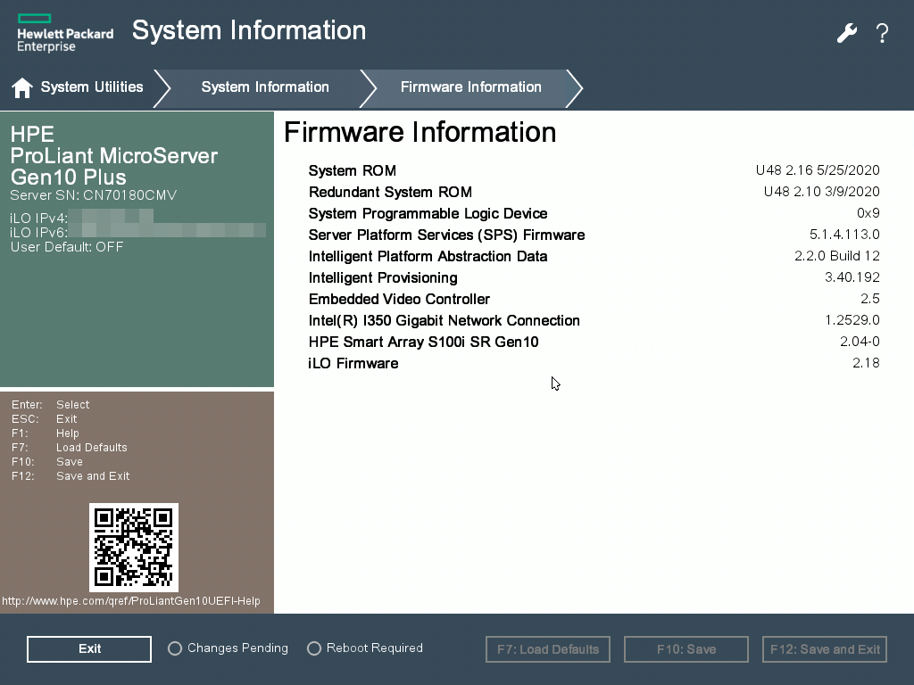Screen dimensions: 914x685
Task: Click version value 3.40.192
Action: [852, 277]
